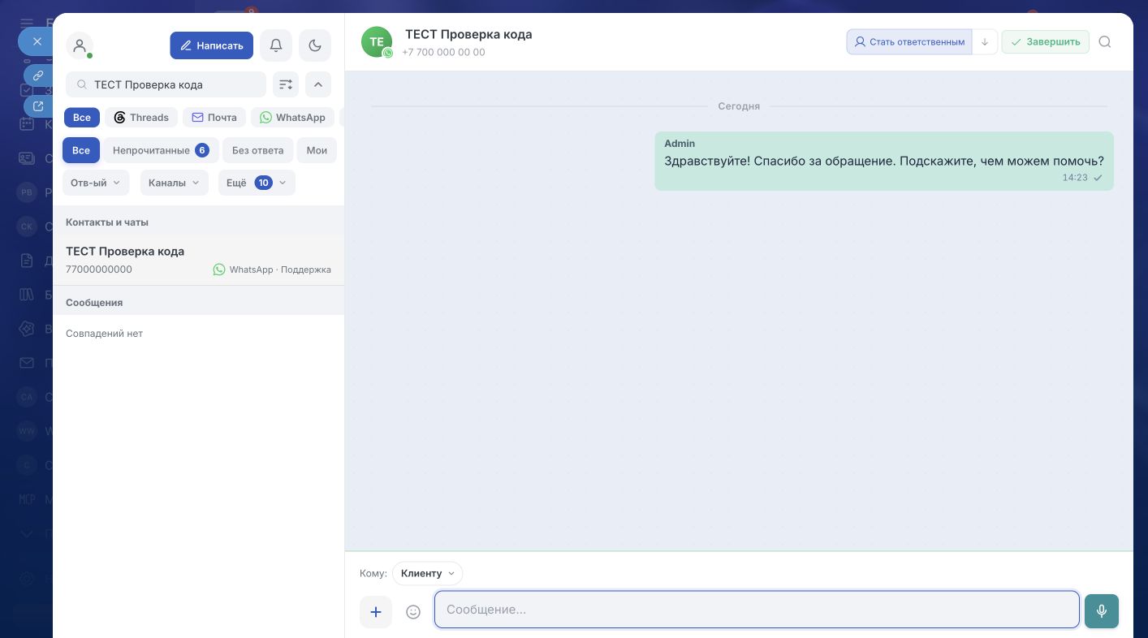Click the 14:23 message timestamp
The height and width of the screenshot is (638, 1148).
coord(1074,178)
